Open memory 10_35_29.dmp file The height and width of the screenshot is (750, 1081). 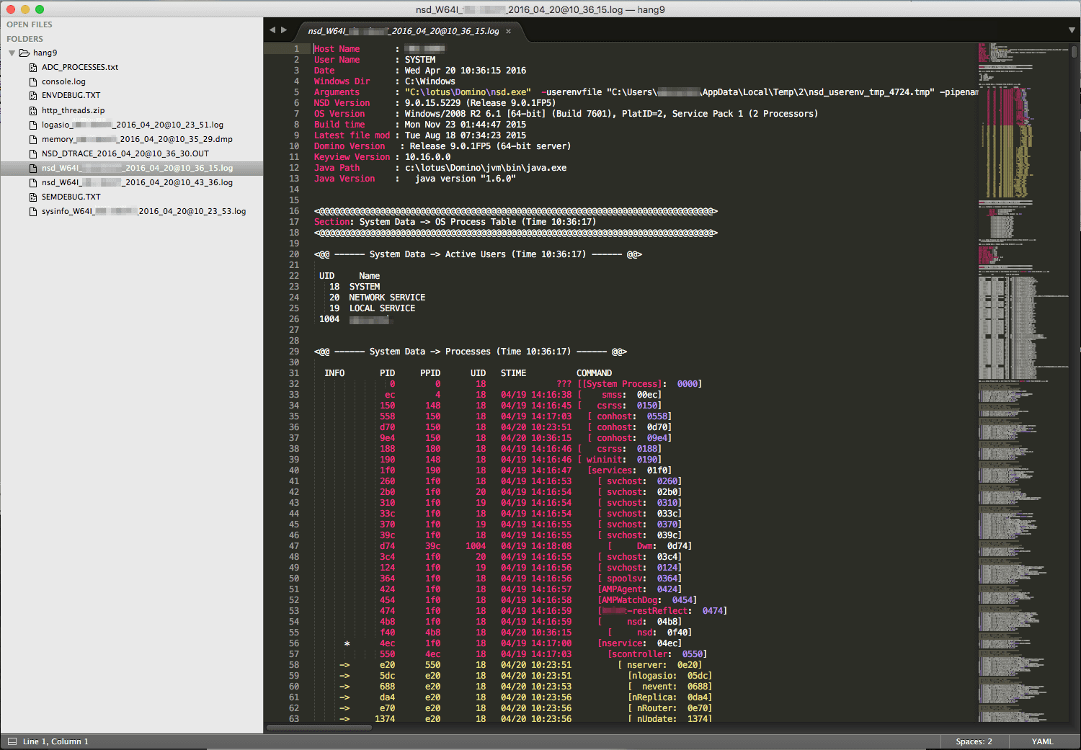(137, 139)
